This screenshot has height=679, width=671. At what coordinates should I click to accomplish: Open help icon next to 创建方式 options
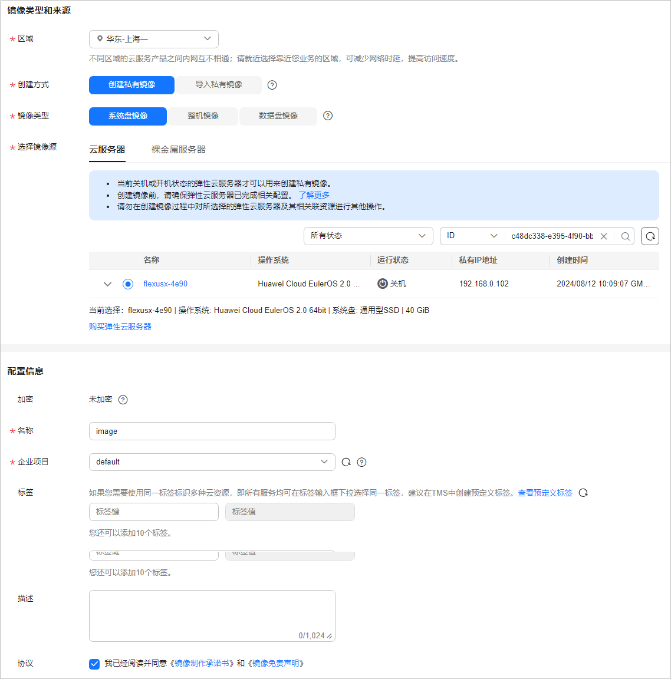(x=272, y=85)
